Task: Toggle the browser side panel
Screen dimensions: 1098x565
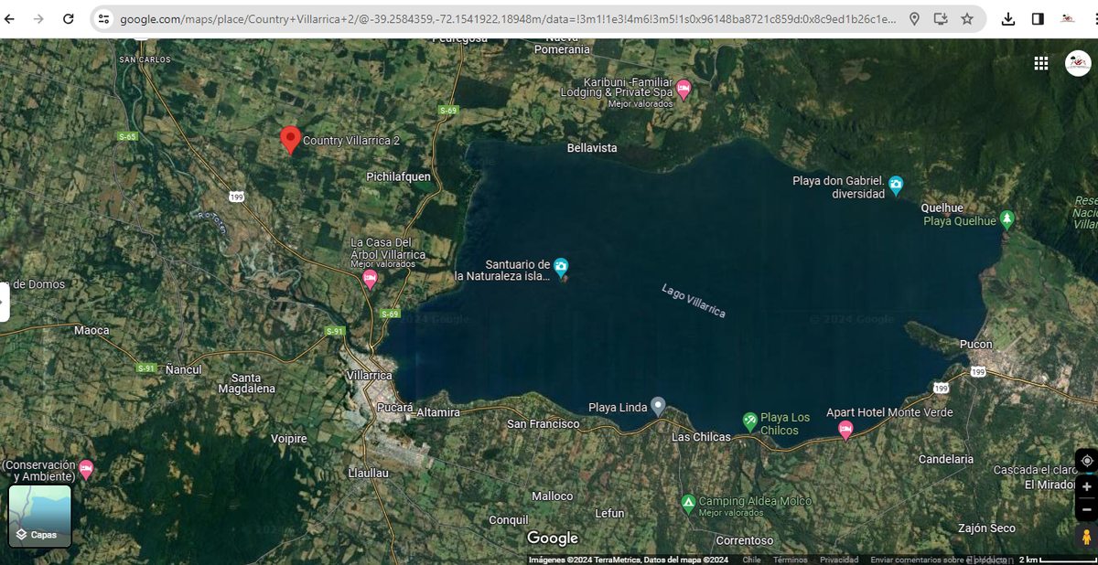Action: (1038, 18)
